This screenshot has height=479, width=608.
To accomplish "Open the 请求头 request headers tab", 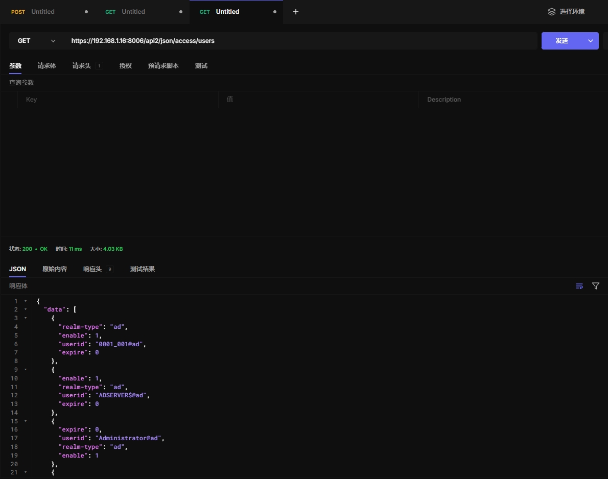I will pyautogui.click(x=82, y=66).
